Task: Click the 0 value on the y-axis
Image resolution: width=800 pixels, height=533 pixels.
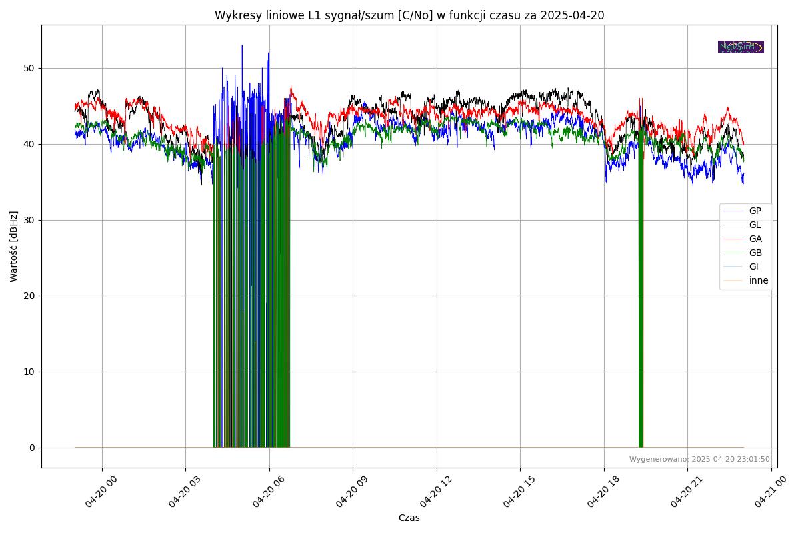Action: pyautogui.click(x=31, y=448)
